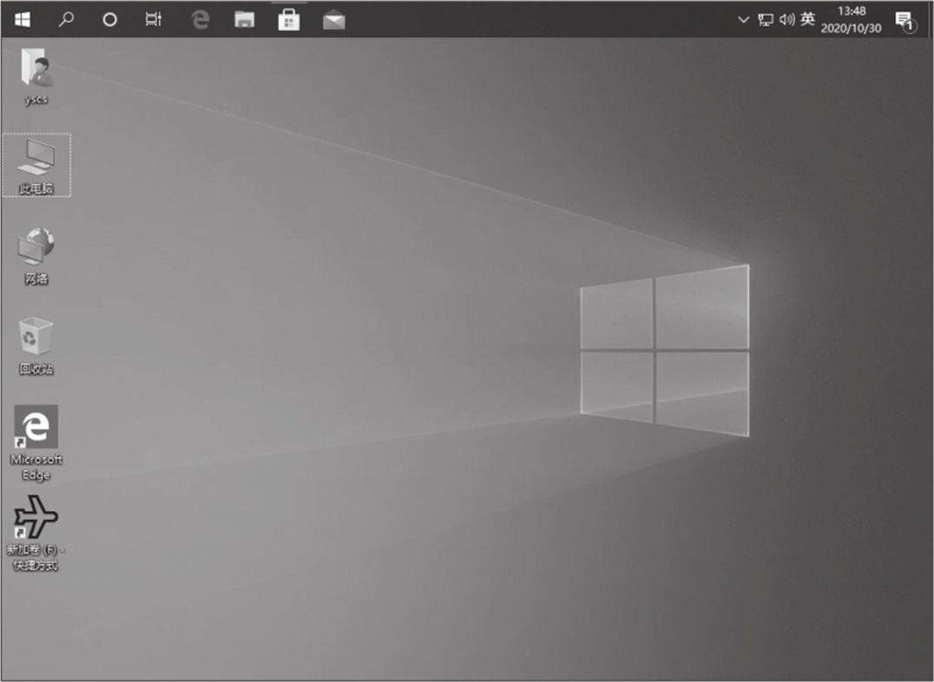Open Microsoft Store from the taskbar
Screen dimensions: 934x682
click(x=289, y=20)
